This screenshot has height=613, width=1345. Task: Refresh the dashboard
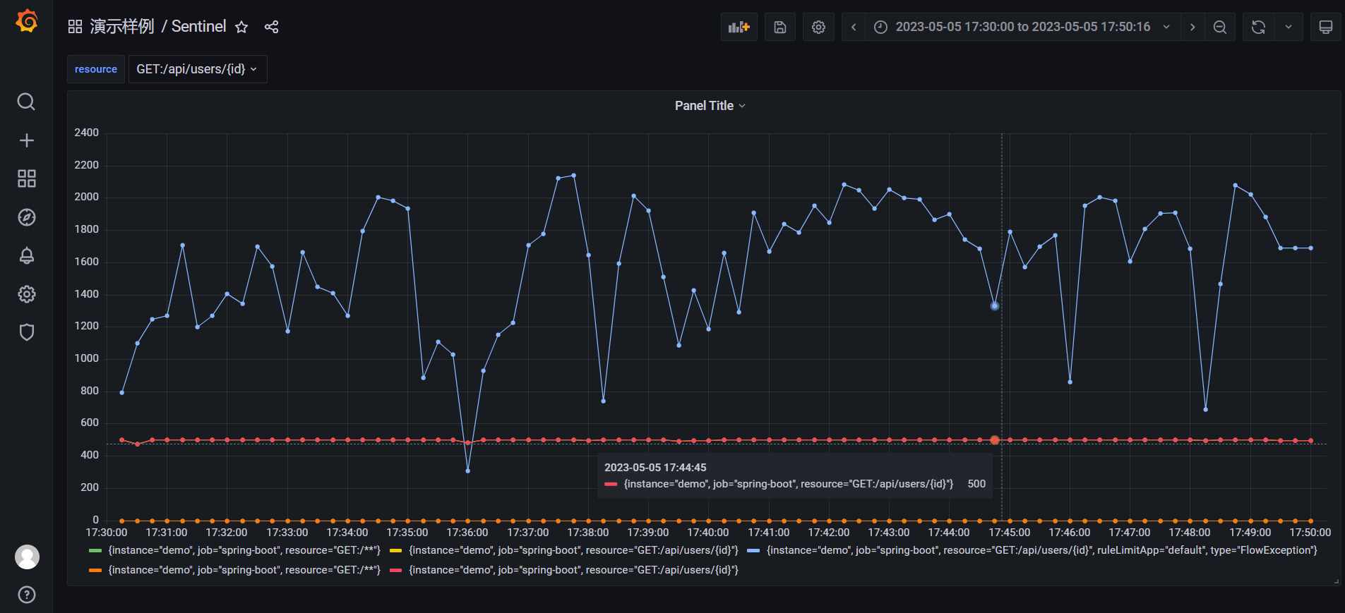1258,27
